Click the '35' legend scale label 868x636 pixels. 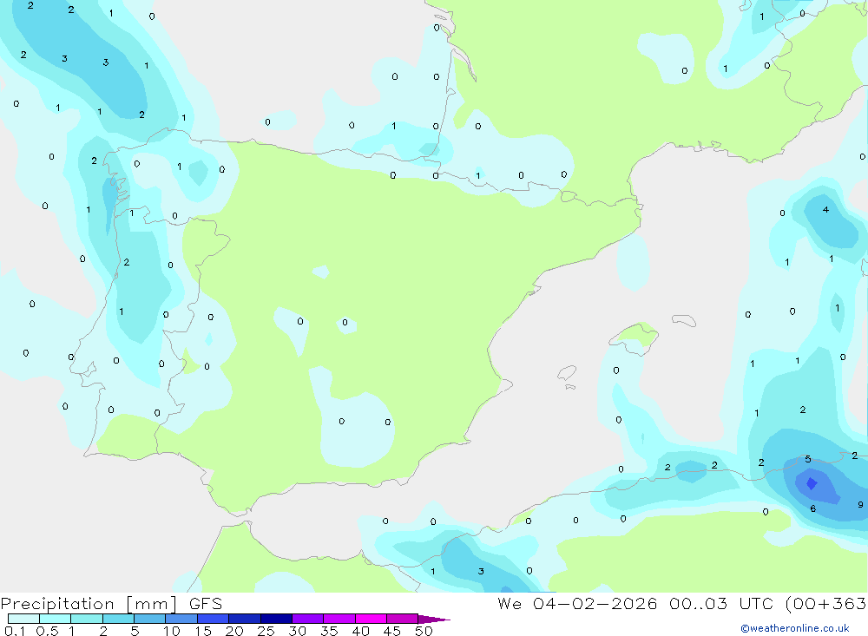click(329, 631)
